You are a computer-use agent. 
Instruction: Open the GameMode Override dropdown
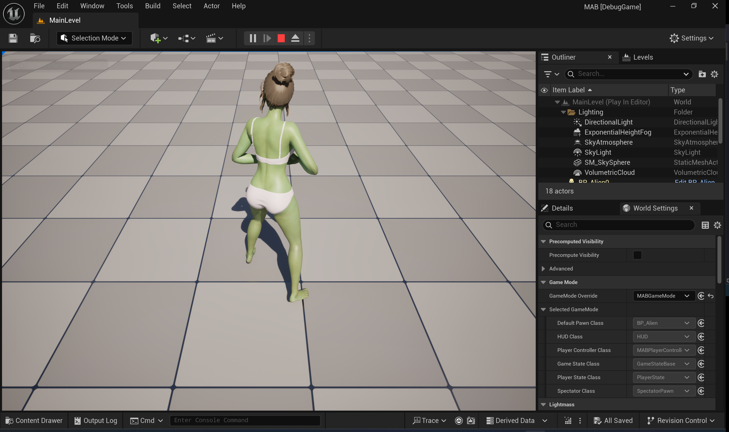(x=664, y=296)
